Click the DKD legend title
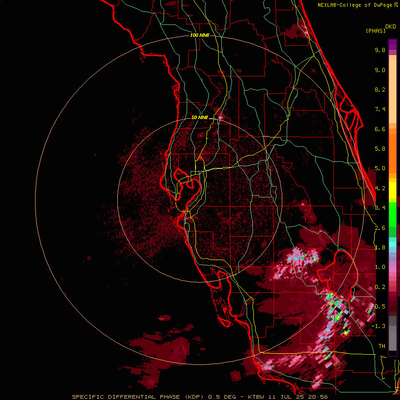The image size is (400, 400). pos(391,27)
